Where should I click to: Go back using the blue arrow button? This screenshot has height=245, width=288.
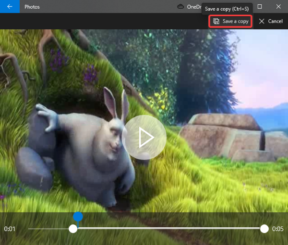coord(10,7)
